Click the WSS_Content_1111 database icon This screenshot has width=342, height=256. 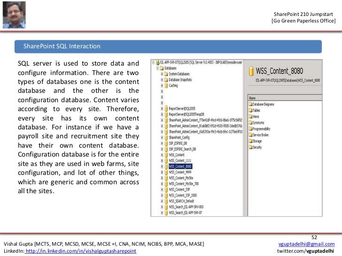click(166, 161)
